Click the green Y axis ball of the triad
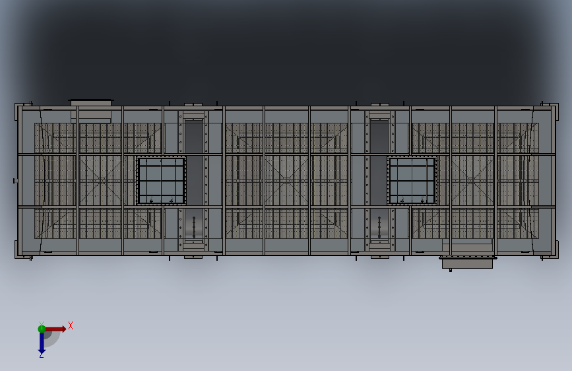572x371 pixels. click(x=42, y=329)
